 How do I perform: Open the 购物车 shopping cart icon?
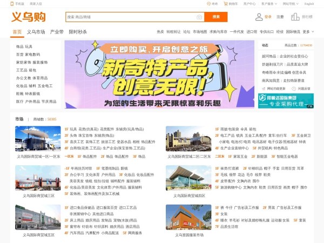click(x=226, y=3)
